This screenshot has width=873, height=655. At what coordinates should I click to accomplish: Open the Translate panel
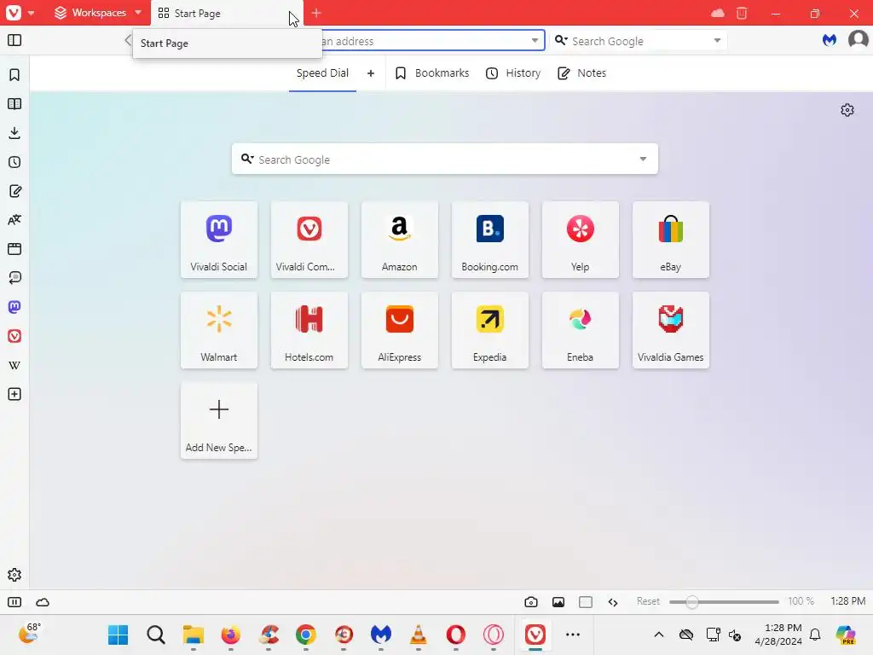(14, 220)
